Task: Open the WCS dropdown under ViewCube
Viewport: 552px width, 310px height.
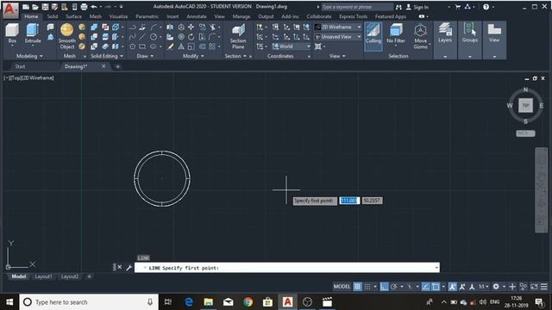Action: tap(525, 133)
